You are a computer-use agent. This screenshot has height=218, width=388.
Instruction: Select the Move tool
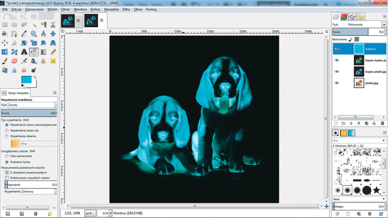coord(53,34)
